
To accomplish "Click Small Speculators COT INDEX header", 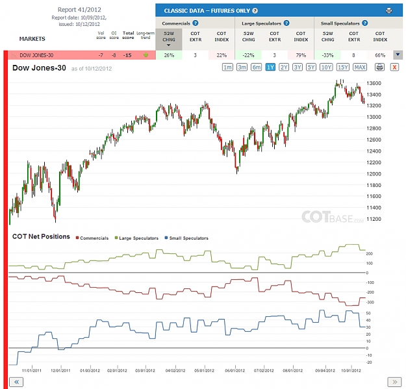I will click(x=380, y=37).
